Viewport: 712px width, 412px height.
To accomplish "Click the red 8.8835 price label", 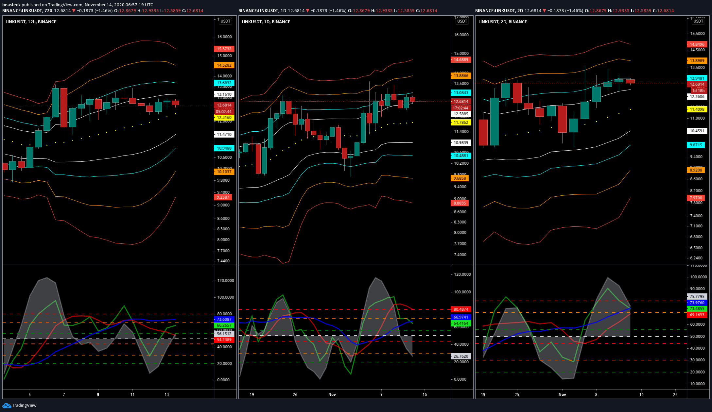I will click(460, 203).
